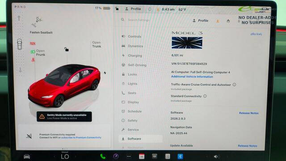Tap the software version 2026.2.9.3
Viewport: 286px width, 161px height.
[x=178, y=119]
